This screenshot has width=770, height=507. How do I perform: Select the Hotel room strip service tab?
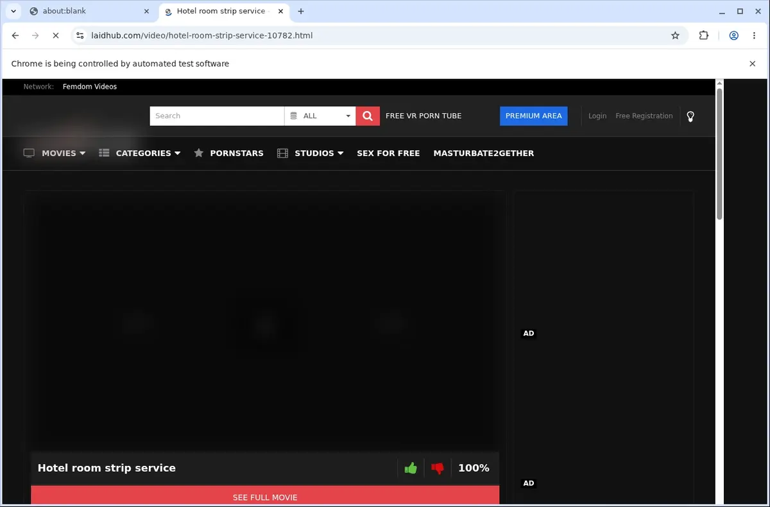point(225,12)
